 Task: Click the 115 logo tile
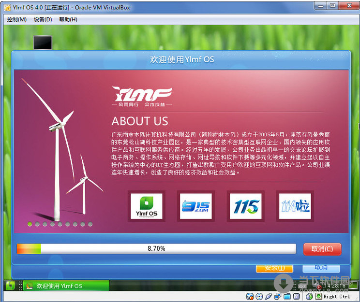point(245,206)
